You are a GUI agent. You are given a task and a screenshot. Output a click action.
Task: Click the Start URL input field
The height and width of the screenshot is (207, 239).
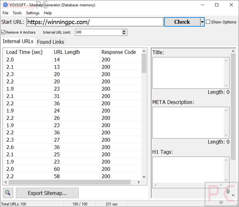coord(95,22)
